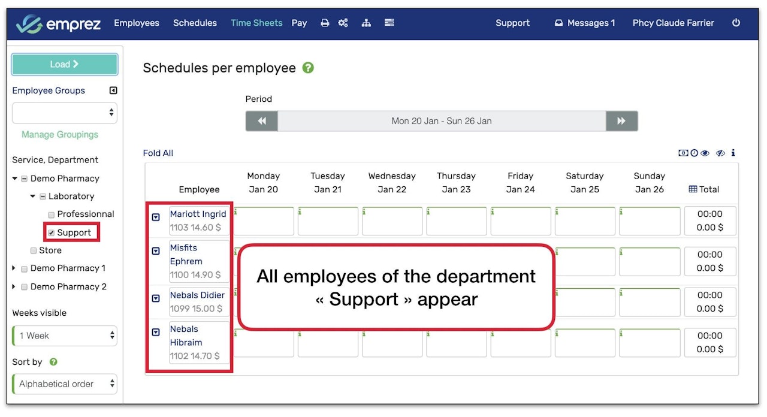This screenshot has width=767, height=417.
Task: Click the slashed eye hide icon
Action: (720, 153)
